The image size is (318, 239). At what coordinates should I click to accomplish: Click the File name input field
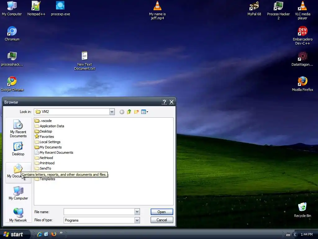[x=99, y=212]
